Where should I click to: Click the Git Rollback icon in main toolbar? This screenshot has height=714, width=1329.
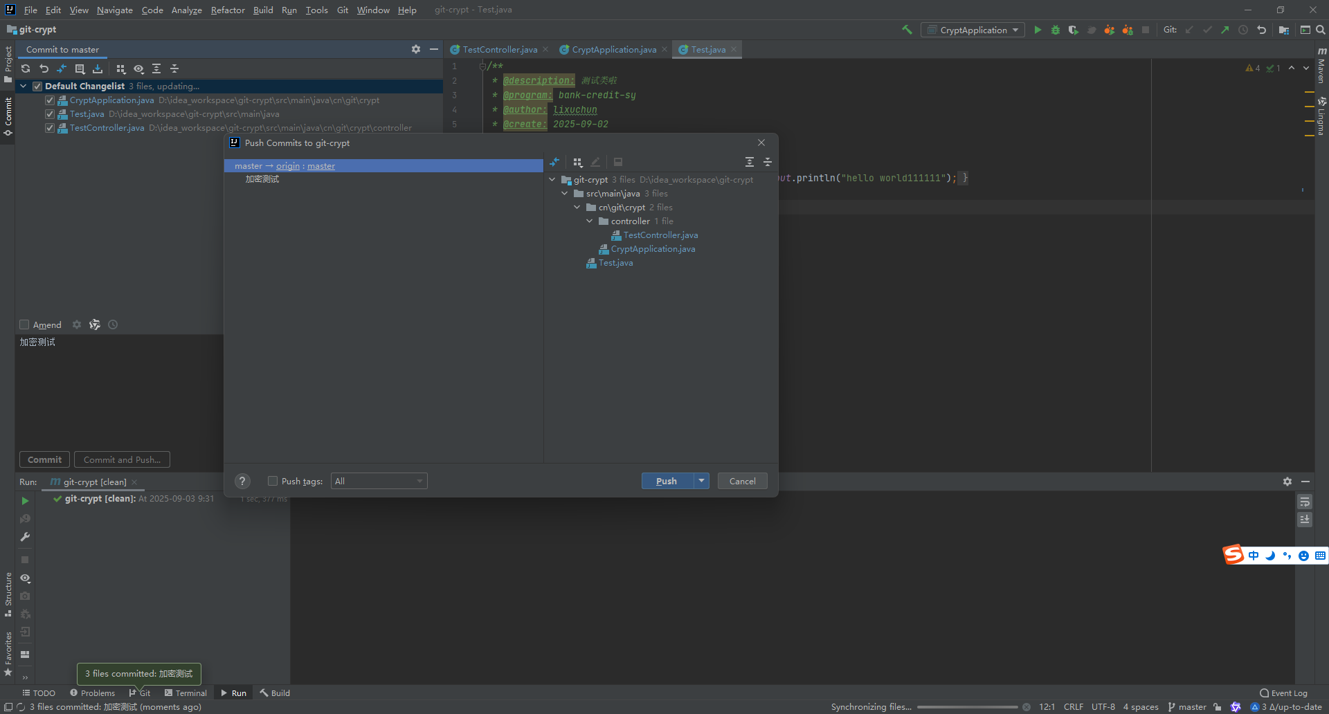pyautogui.click(x=1261, y=30)
